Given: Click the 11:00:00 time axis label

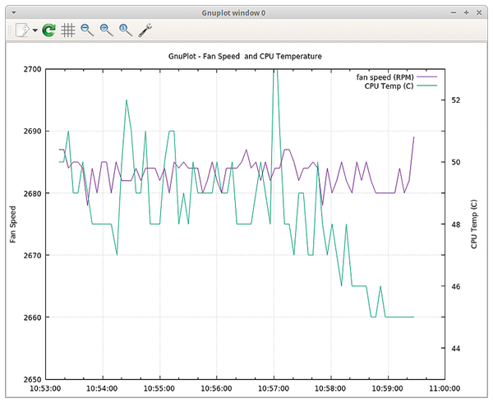Looking at the screenshot, I should [445, 388].
